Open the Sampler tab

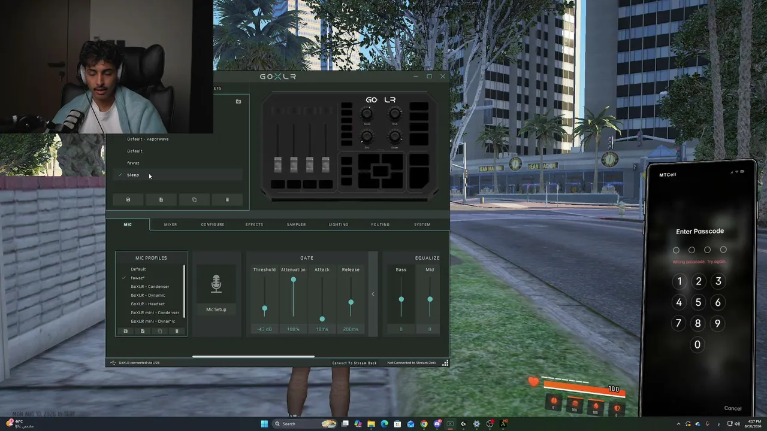pyautogui.click(x=296, y=224)
